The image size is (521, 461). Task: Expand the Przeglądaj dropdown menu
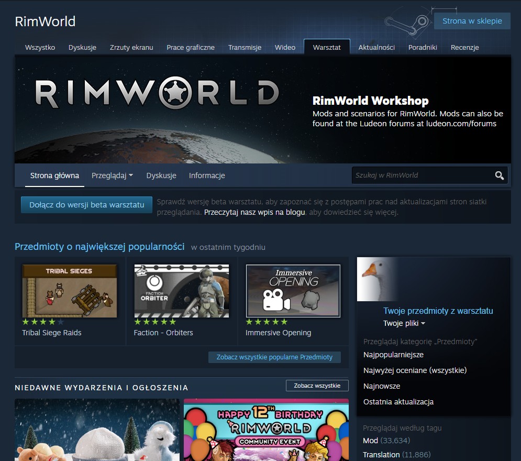click(x=112, y=175)
